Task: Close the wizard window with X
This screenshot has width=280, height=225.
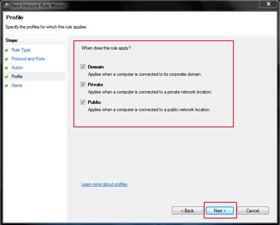Action: point(269,4)
